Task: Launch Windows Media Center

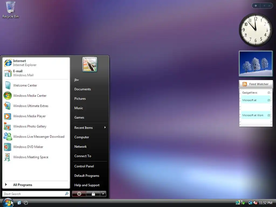Action: (36, 96)
